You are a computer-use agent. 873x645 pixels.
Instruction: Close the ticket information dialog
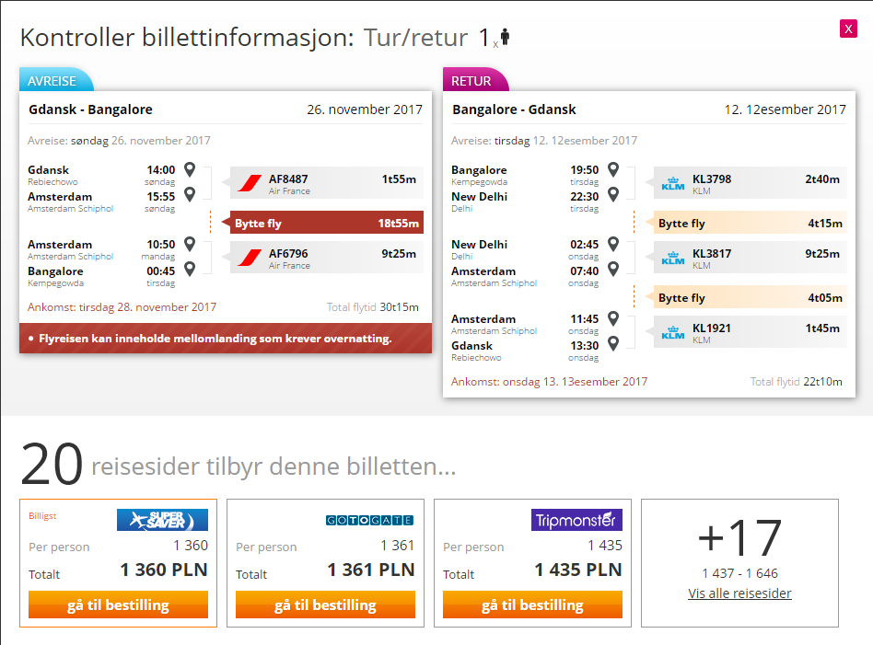point(848,29)
